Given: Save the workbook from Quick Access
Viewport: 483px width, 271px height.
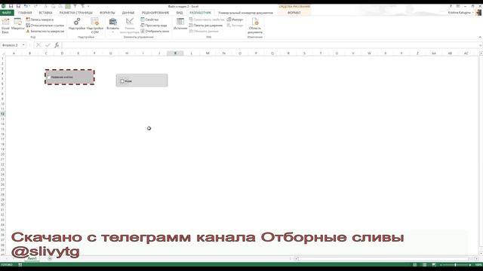Looking at the screenshot, I should pyautogui.click(x=11, y=6).
